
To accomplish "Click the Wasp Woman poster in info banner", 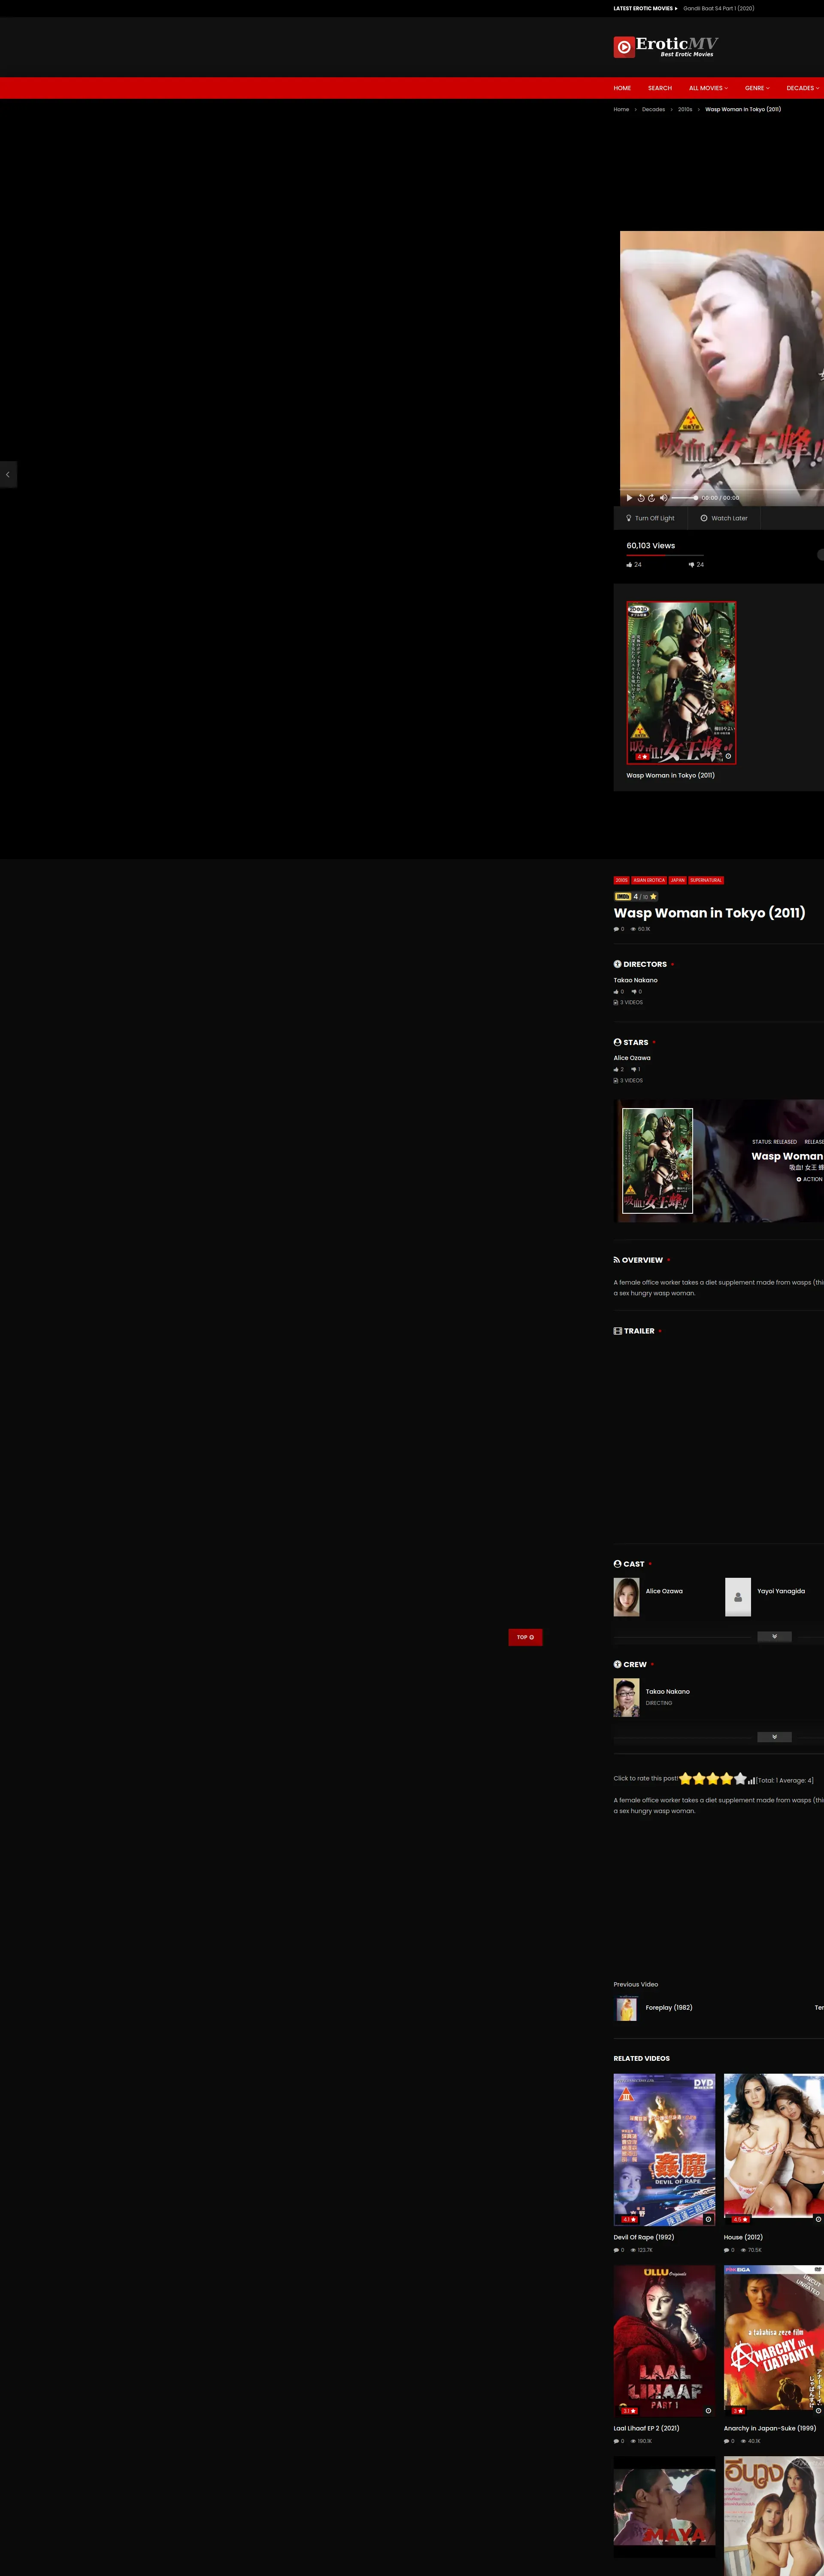I will [x=657, y=1160].
